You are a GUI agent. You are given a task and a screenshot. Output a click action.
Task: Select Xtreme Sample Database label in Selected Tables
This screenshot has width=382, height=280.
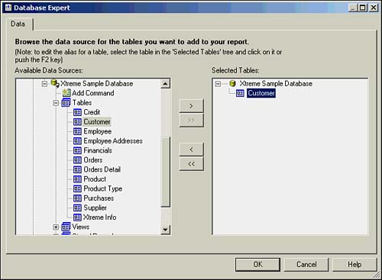coord(276,83)
